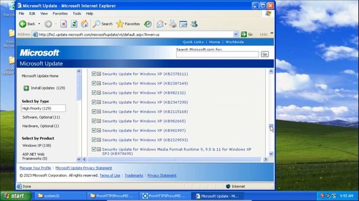Open Favorites star in toolbar

(x=128, y=24)
